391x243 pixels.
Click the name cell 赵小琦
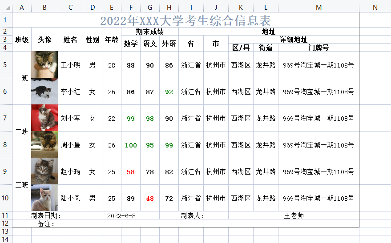(71, 171)
